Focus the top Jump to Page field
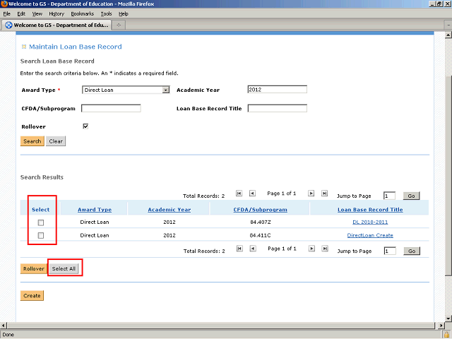 pyautogui.click(x=389, y=196)
